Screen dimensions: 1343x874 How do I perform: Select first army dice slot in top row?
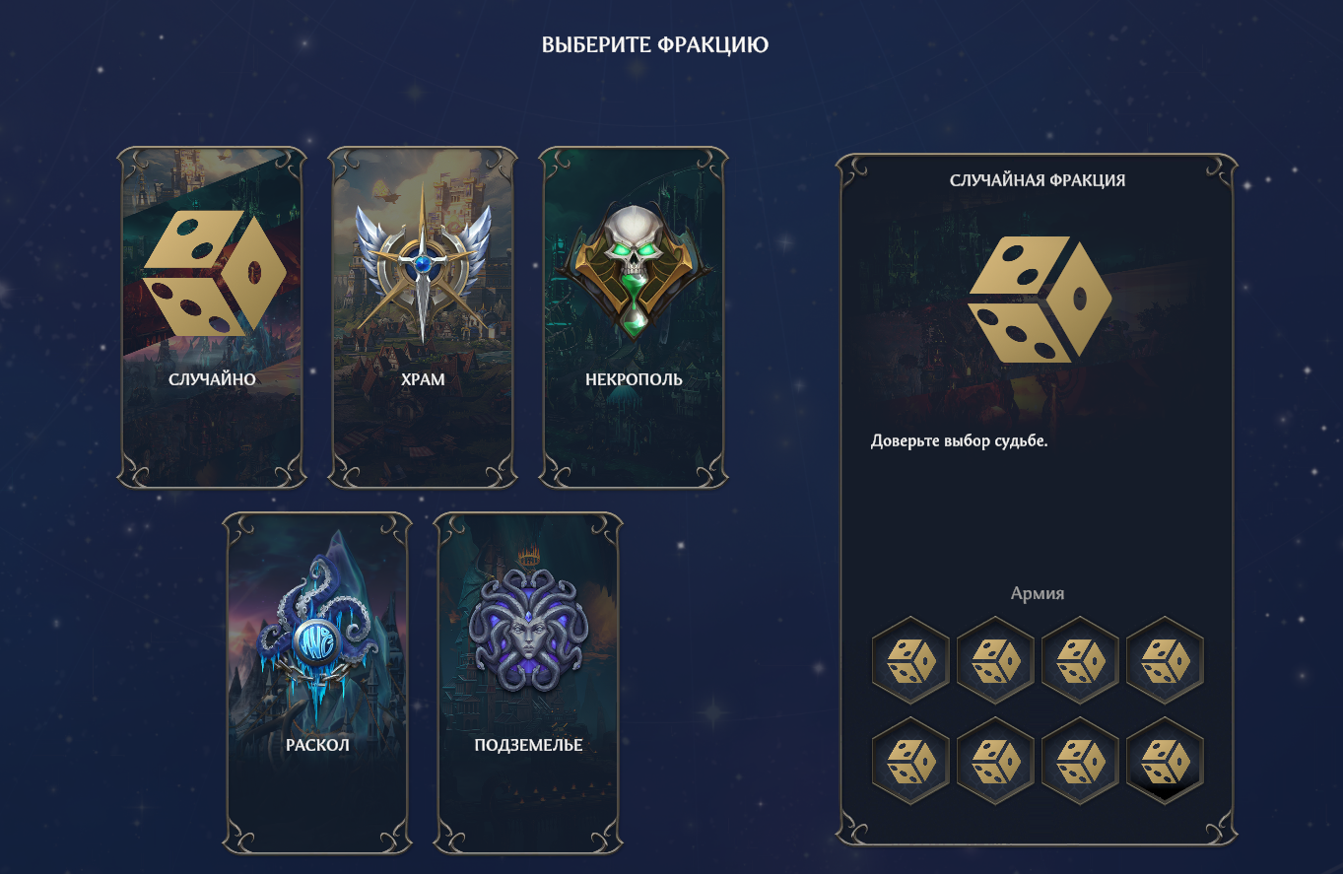(910, 660)
